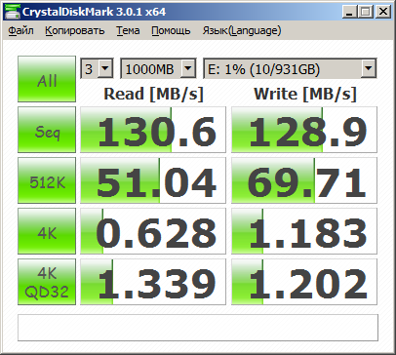Open the Файл menu
The height and width of the screenshot is (355, 396).
point(20,30)
